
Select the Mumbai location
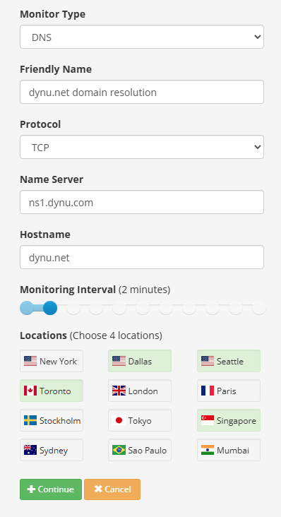pos(229,450)
